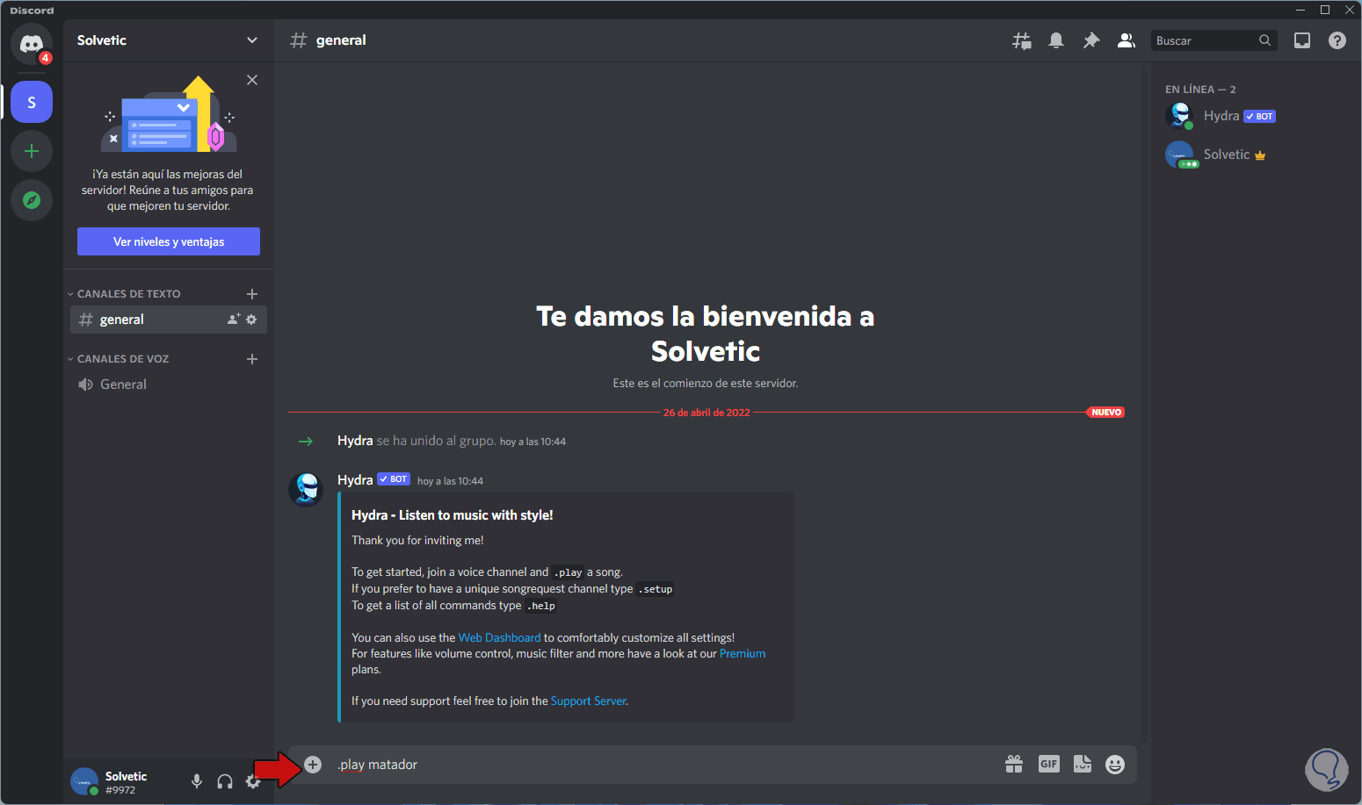Explore public servers compass icon
The width and height of the screenshot is (1362, 805).
32,200
